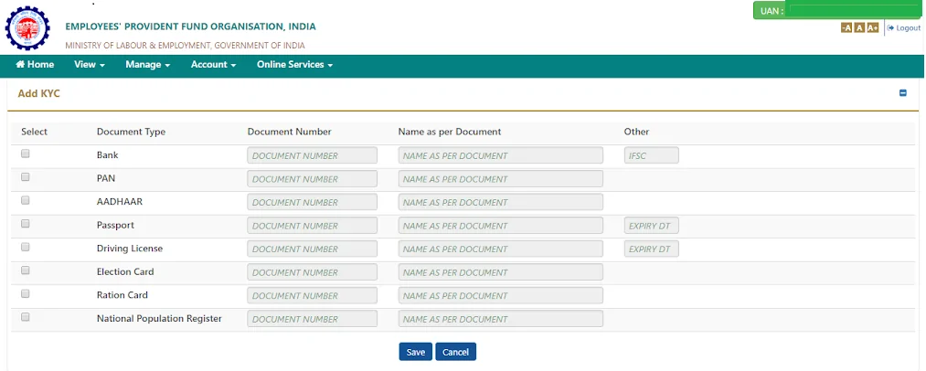Tick the Election Card checkbox

[26, 270]
